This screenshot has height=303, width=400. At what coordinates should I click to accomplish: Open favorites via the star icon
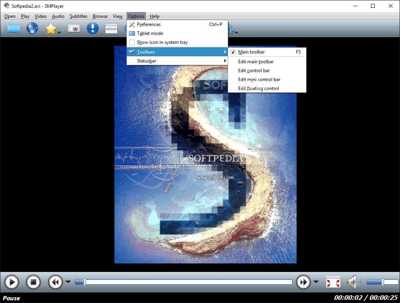click(51, 29)
